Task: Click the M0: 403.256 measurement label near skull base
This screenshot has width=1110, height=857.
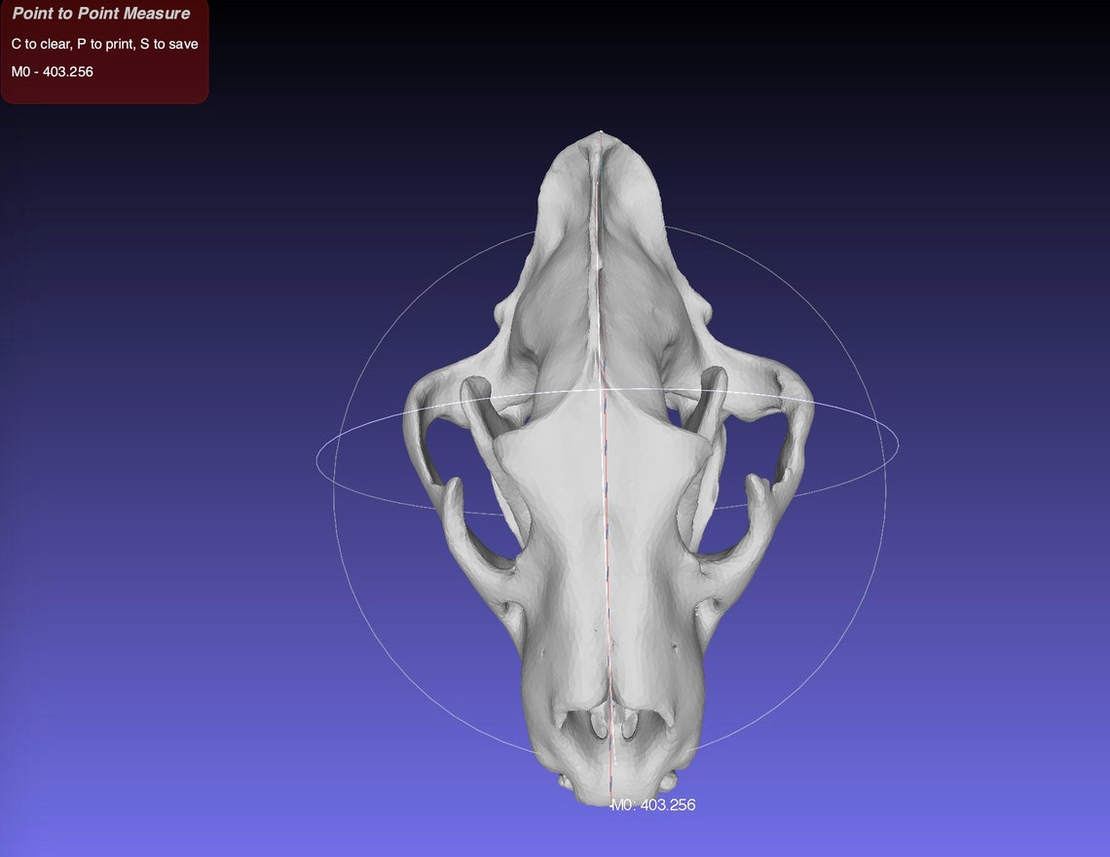Action: pyautogui.click(x=654, y=804)
